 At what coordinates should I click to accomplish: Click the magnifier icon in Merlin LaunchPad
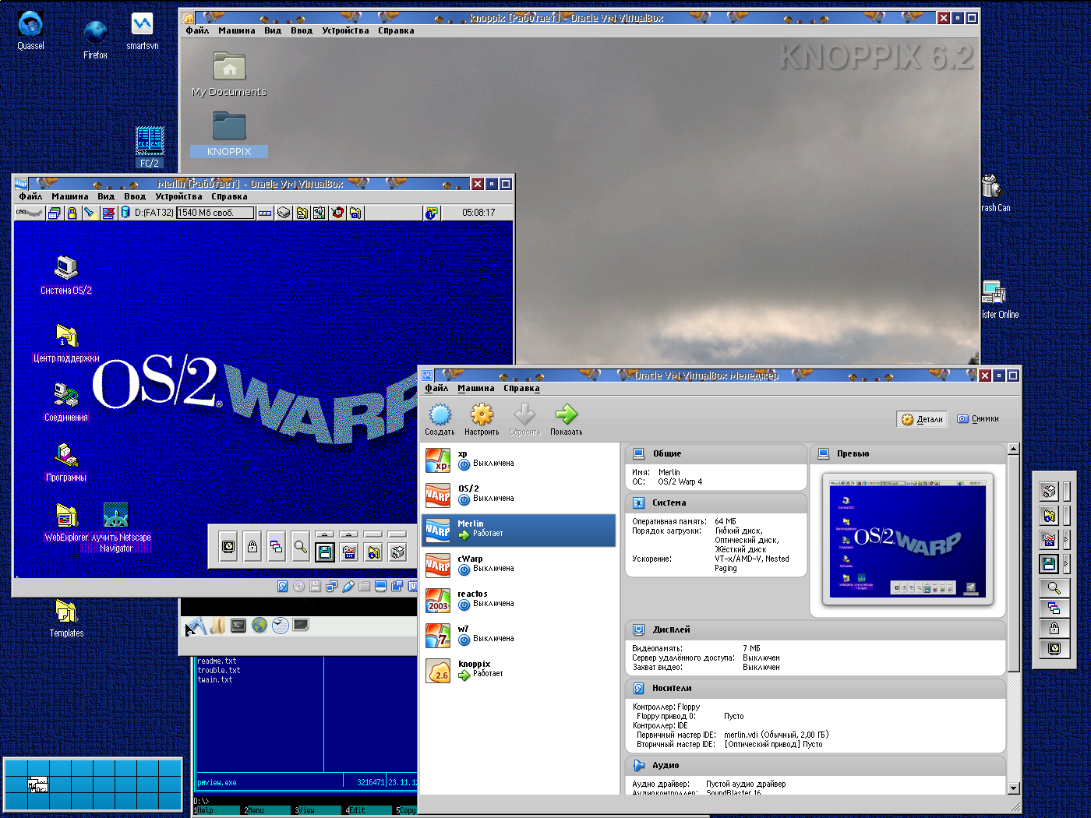tap(300, 548)
